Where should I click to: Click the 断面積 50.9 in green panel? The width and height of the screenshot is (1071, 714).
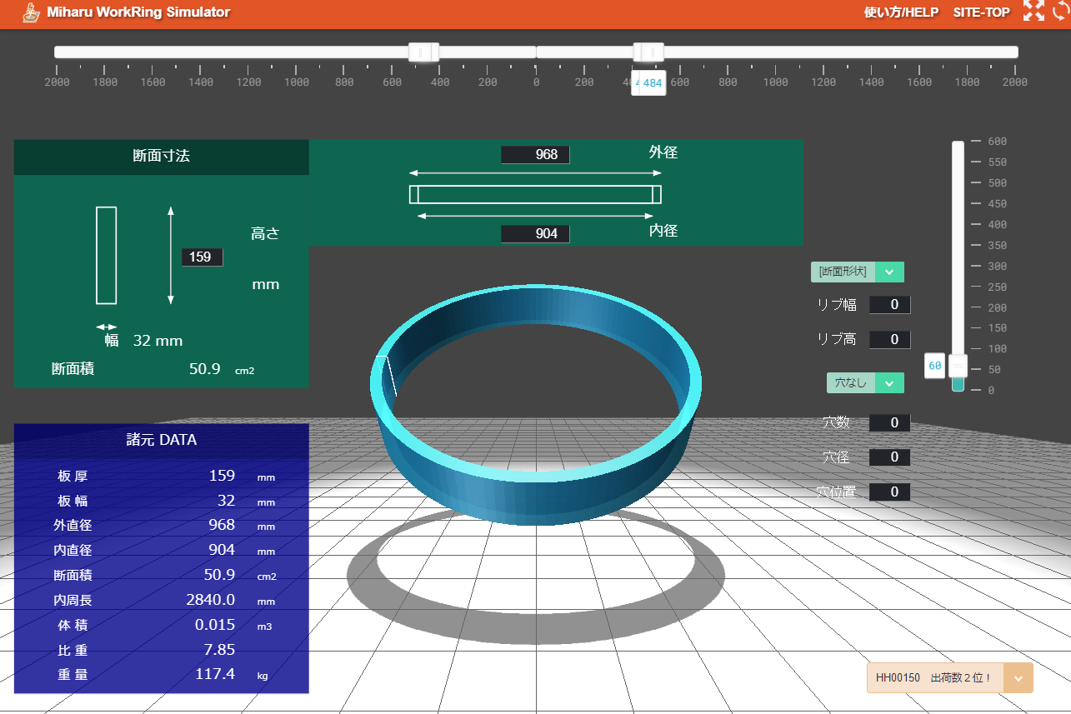tap(205, 368)
